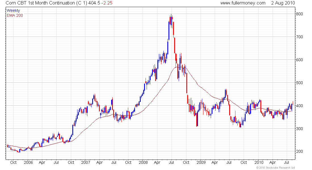Select the 800 price axis label
This screenshot has height=170, width=312.
pyautogui.click(x=300, y=14)
